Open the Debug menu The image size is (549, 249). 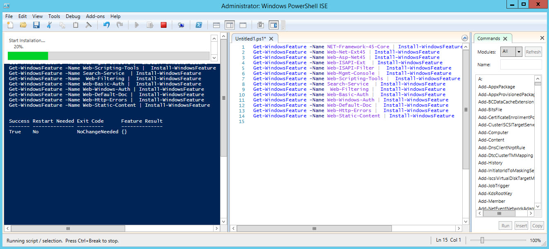pyautogui.click(x=73, y=16)
